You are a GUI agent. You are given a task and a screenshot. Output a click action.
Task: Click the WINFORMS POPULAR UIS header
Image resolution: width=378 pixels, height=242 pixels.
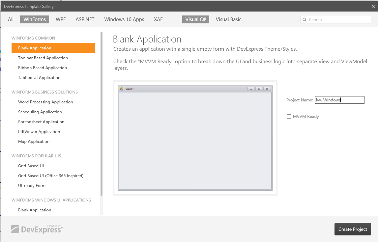[36, 156]
